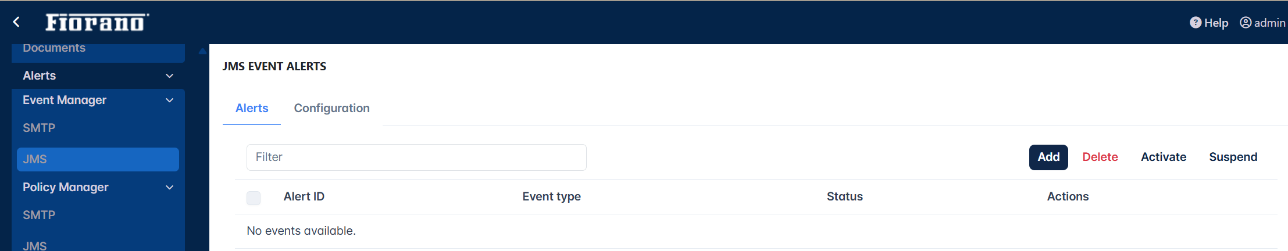Focus the Filter input field

pyautogui.click(x=416, y=157)
